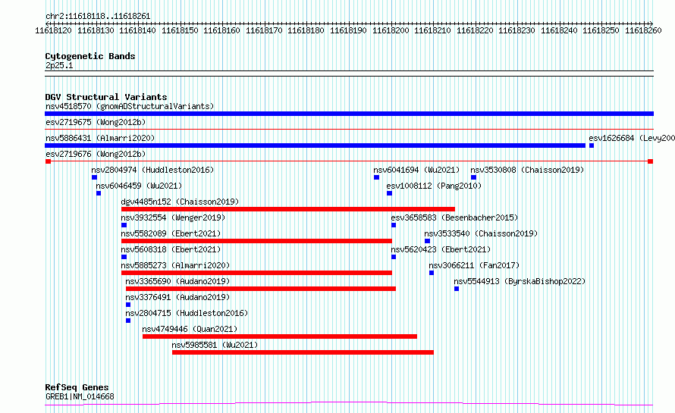Open nsv3530808 (Chaisson2019) label
The height and width of the screenshot is (413, 675).
[x=527, y=170]
